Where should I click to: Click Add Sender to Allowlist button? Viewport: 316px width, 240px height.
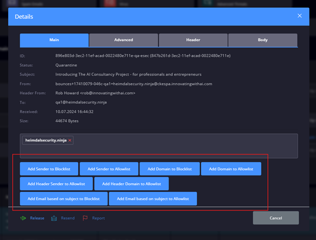pos(109,169)
